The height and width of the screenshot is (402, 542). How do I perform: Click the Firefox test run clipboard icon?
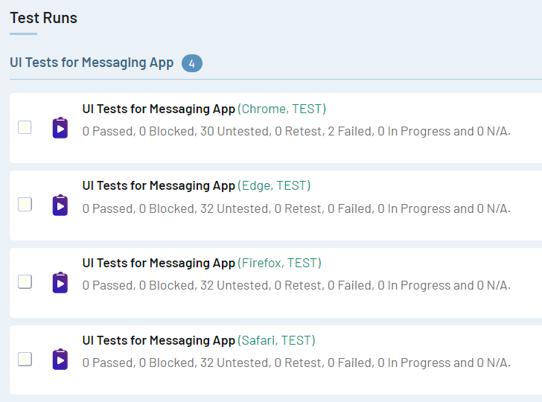coord(60,282)
